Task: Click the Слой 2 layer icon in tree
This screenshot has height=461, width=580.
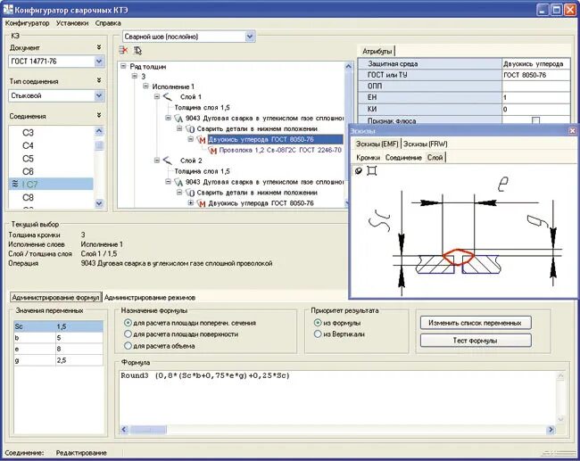Action: [x=168, y=161]
